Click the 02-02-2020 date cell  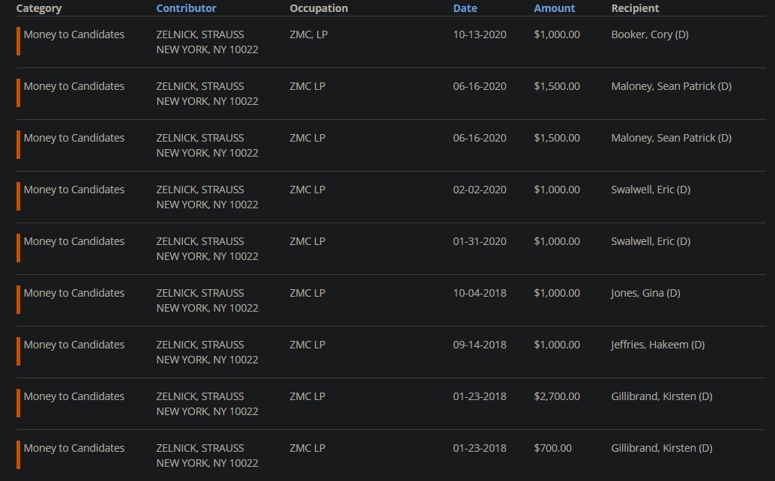pyautogui.click(x=479, y=190)
